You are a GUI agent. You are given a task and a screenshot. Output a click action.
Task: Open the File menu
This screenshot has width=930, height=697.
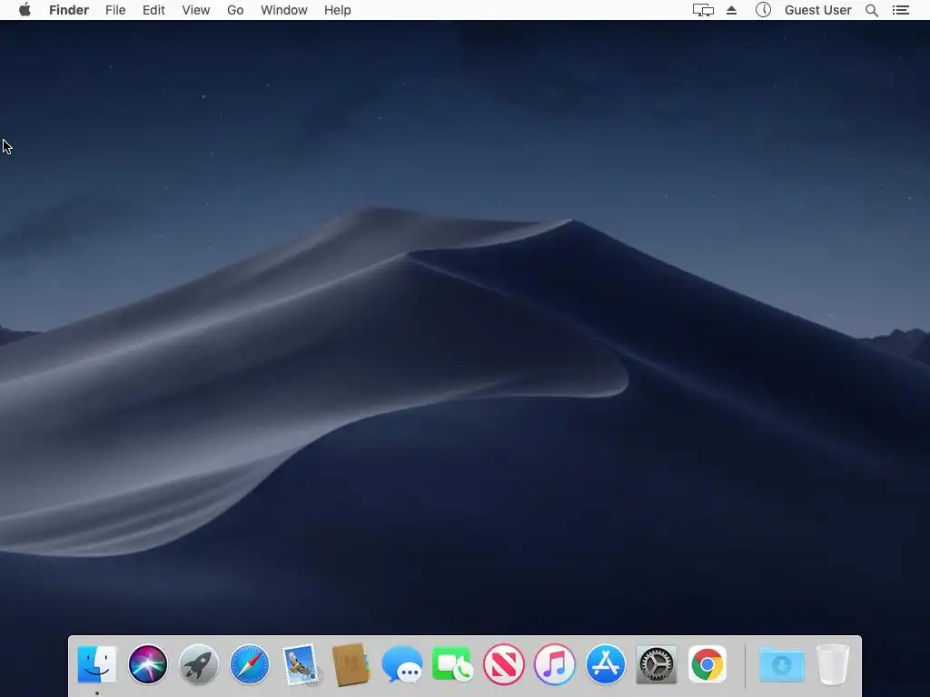click(115, 10)
